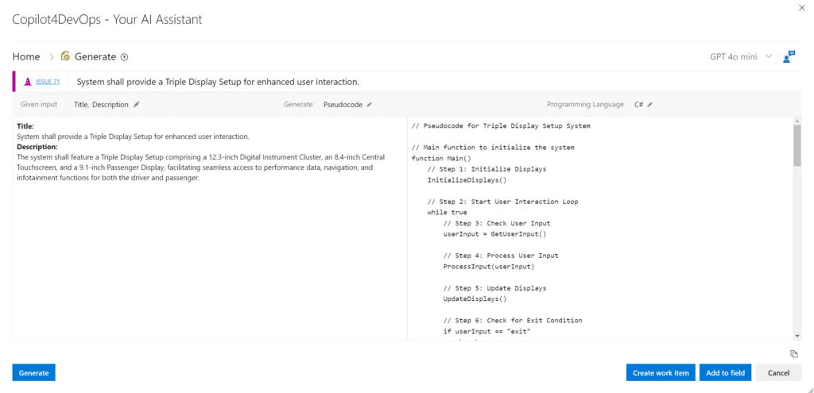The width and height of the screenshot is (814, 393).
Task: Edit the Pseudocode generate type
Action: click(369, 105)
